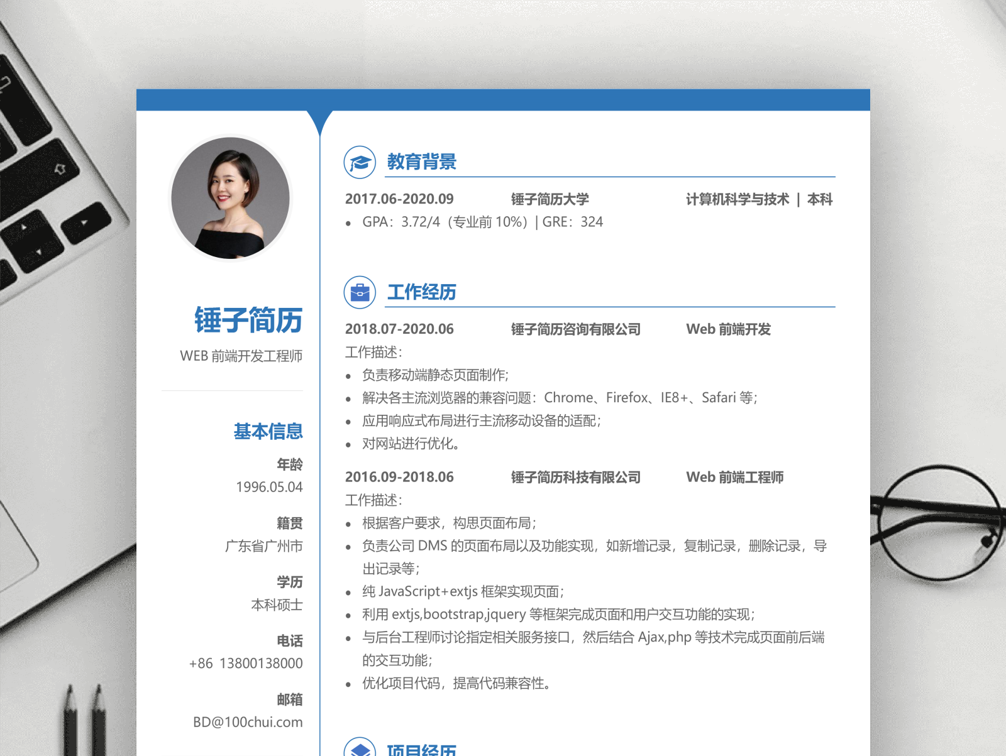Image resolution: width=1006 pixels, height=756 pixels.
Task: Click the briefcase work experience icon
Action: tap(360, 292)
